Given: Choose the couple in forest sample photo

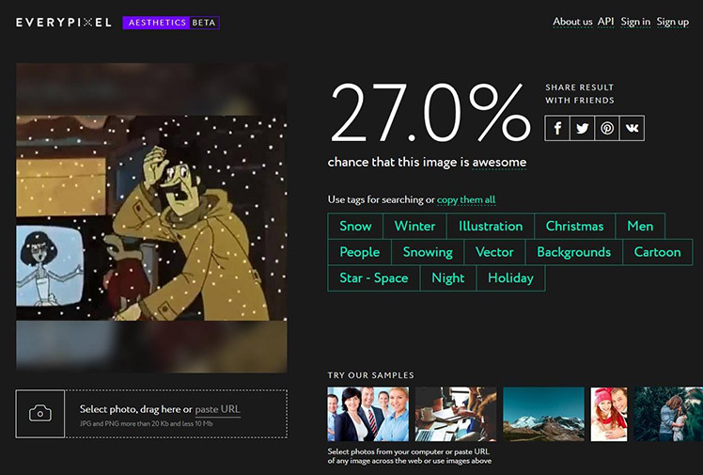Looking at the screenshot, I should point(668,414).
